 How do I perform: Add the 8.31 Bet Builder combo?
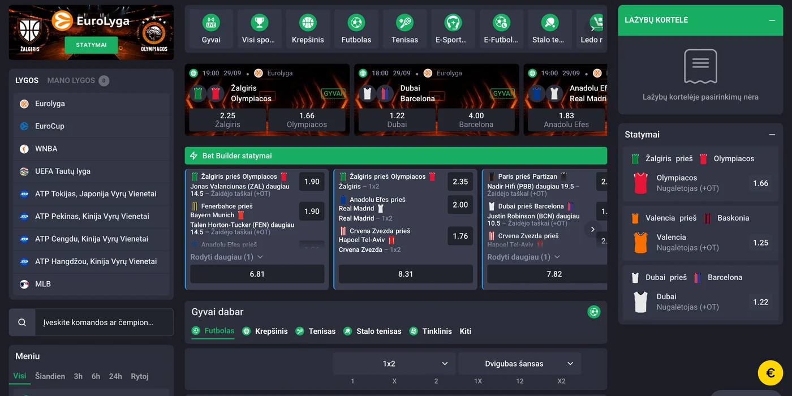pos(406,274)
